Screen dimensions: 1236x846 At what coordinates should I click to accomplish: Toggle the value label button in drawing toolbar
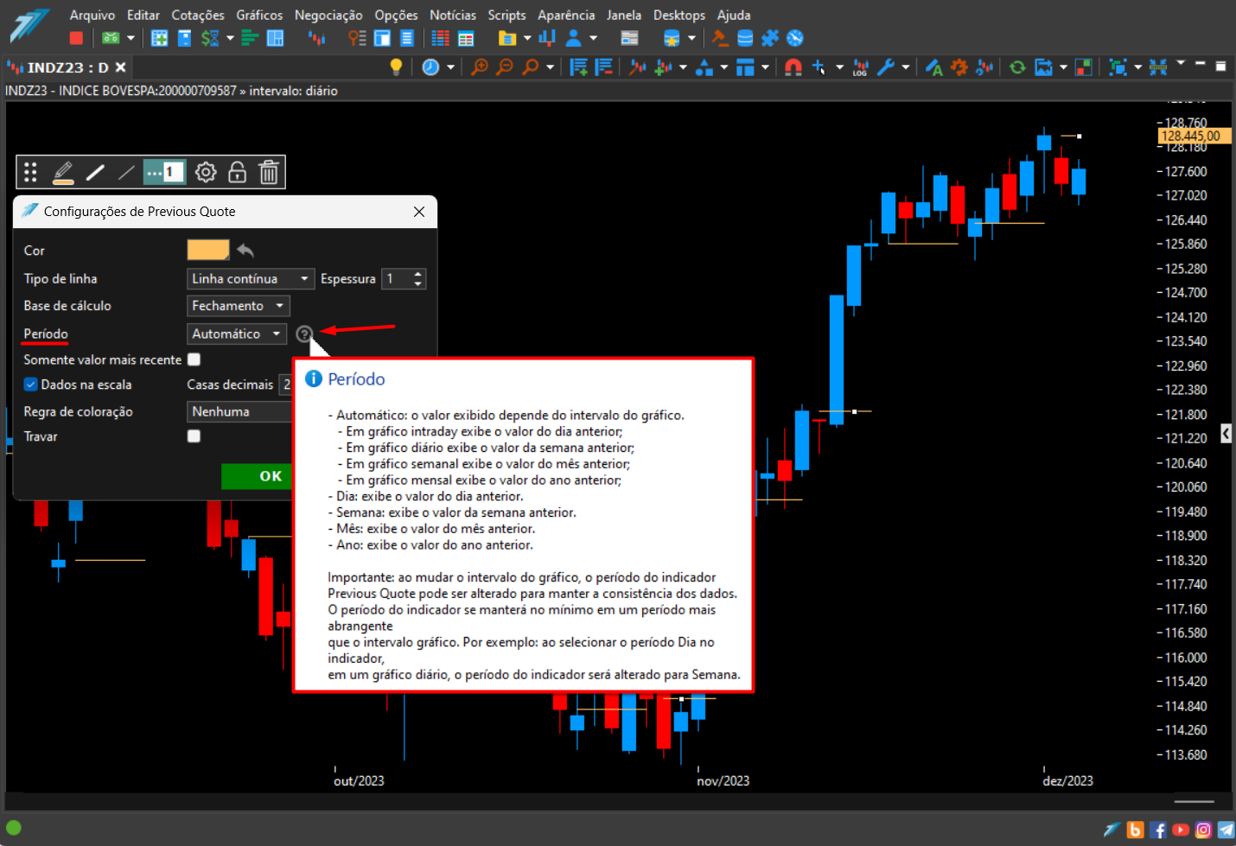pyautogui.click(x=164, y=172)
